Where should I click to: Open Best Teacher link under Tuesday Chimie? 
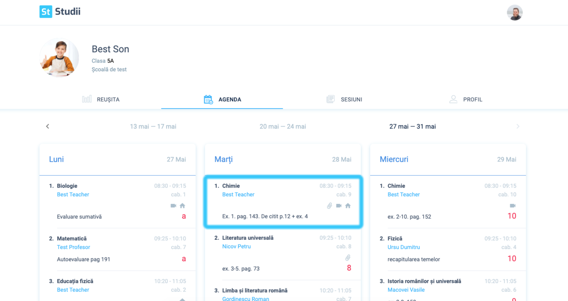click(x=238, y=195)
